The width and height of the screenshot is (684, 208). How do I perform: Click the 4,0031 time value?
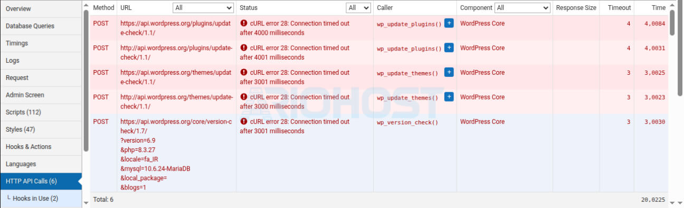click(x=655, y=48)
